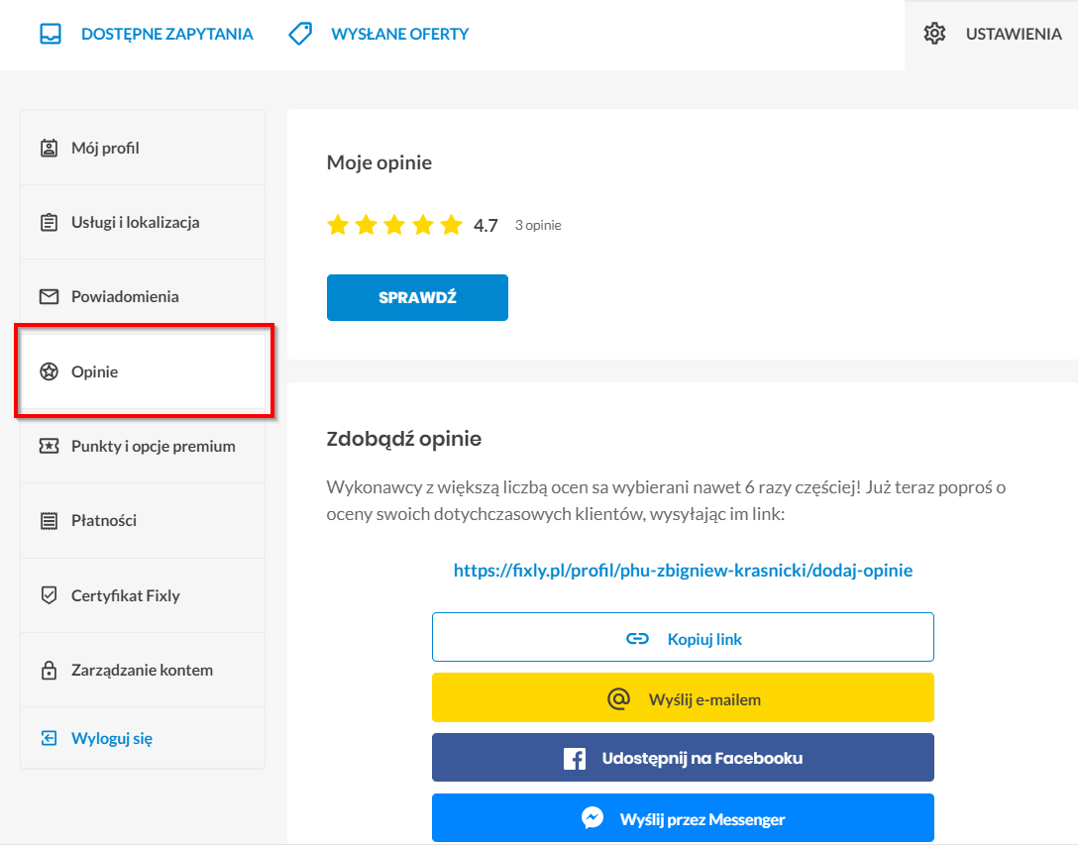The image size is (1078, 845).
Task: Click the 3 opinie count text
Action: pyautogui.click(x=538, y=225)
